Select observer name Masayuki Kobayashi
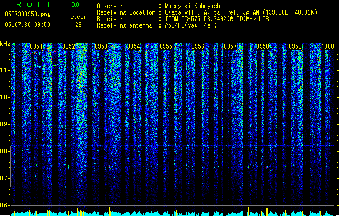 (194, 6)
